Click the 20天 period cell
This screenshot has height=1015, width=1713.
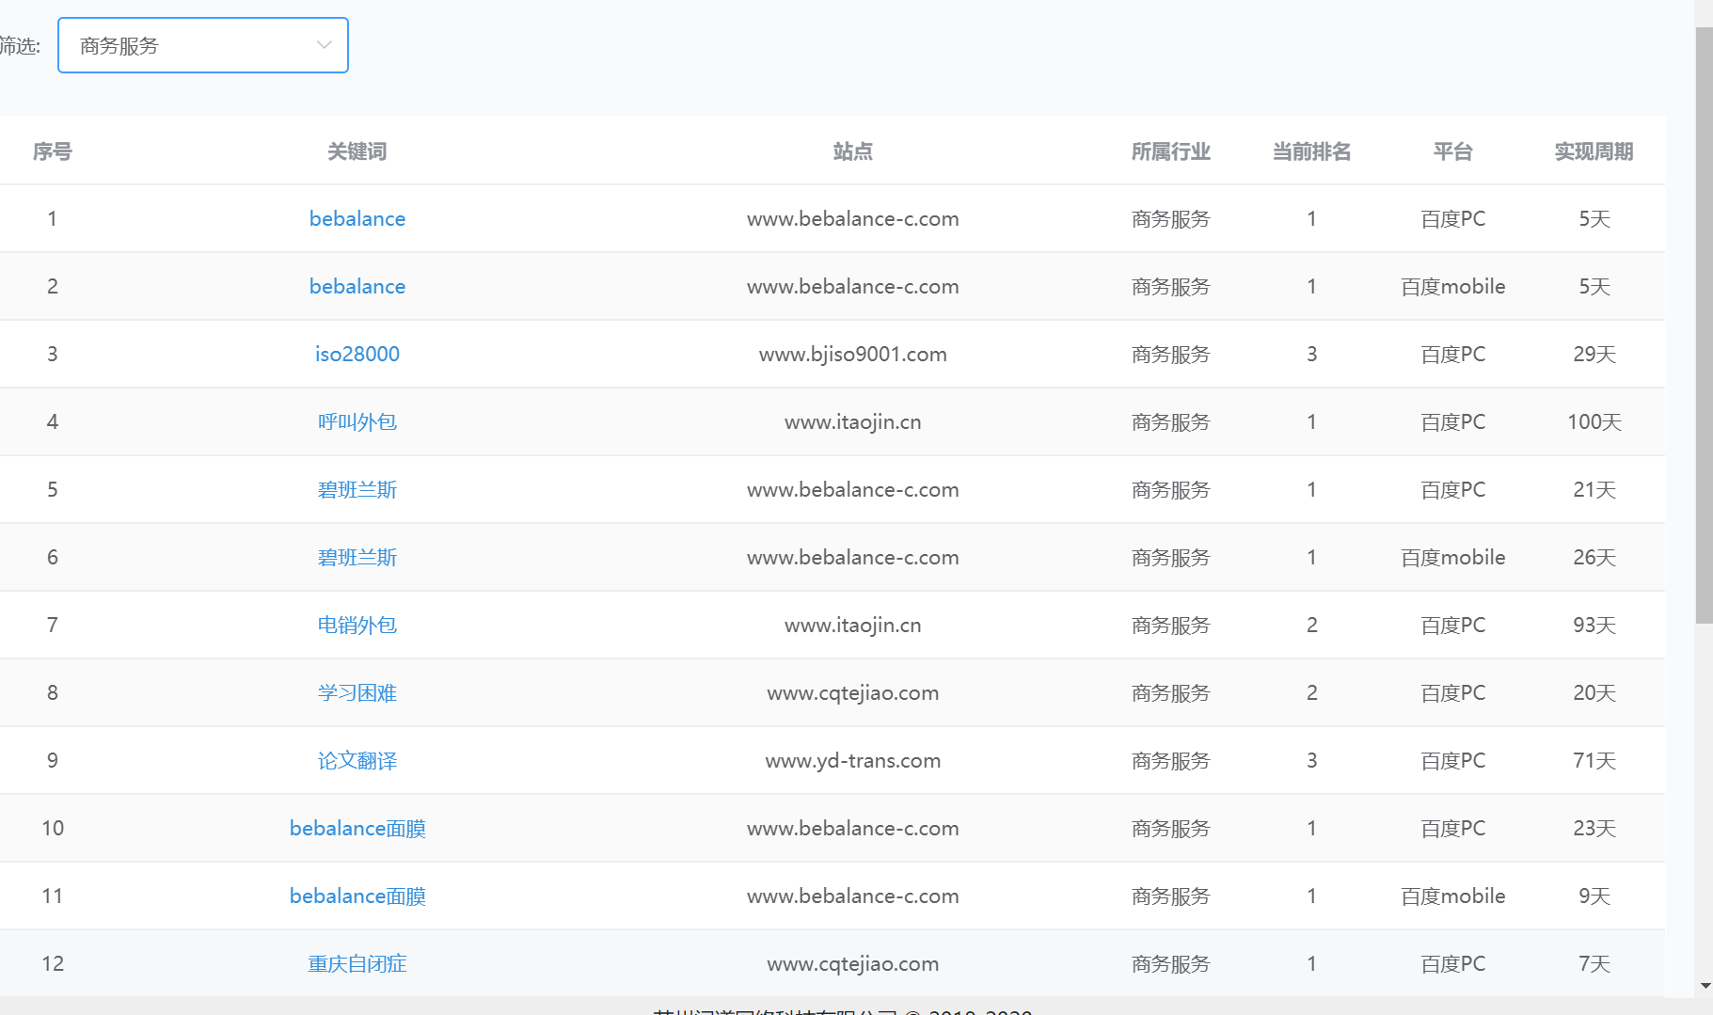pyautogui.click(x=1594, y=692)
